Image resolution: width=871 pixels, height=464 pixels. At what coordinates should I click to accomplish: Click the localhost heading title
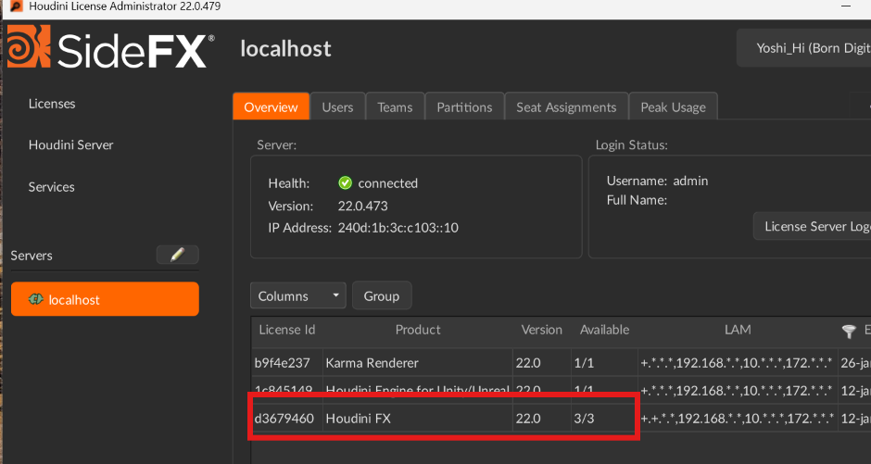[x=285, y=49]
